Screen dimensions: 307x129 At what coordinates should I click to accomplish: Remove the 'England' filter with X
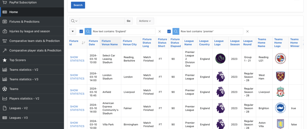click(159, 31)
